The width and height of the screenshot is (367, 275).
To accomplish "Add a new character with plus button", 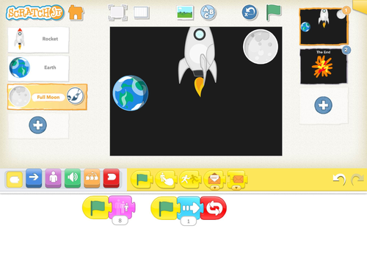I will [38, 125].
